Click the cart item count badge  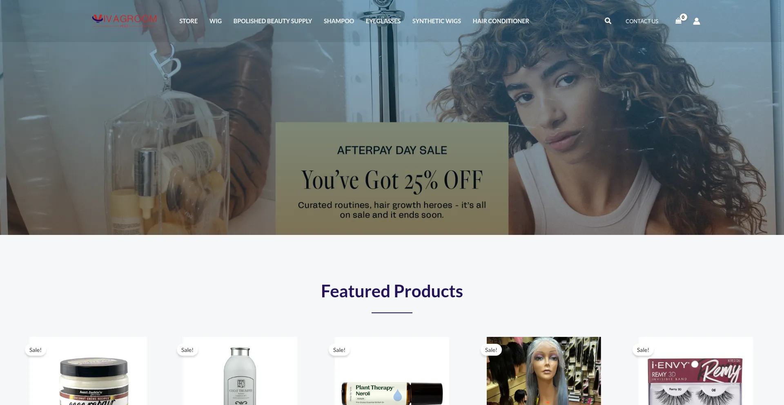coord(683,17)
